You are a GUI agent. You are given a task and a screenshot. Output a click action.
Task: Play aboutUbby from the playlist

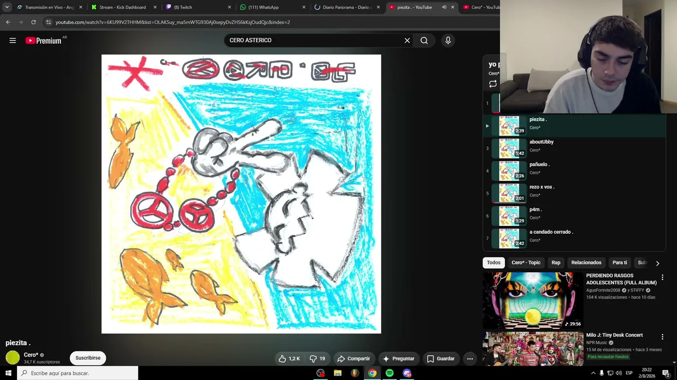(574, 148)
